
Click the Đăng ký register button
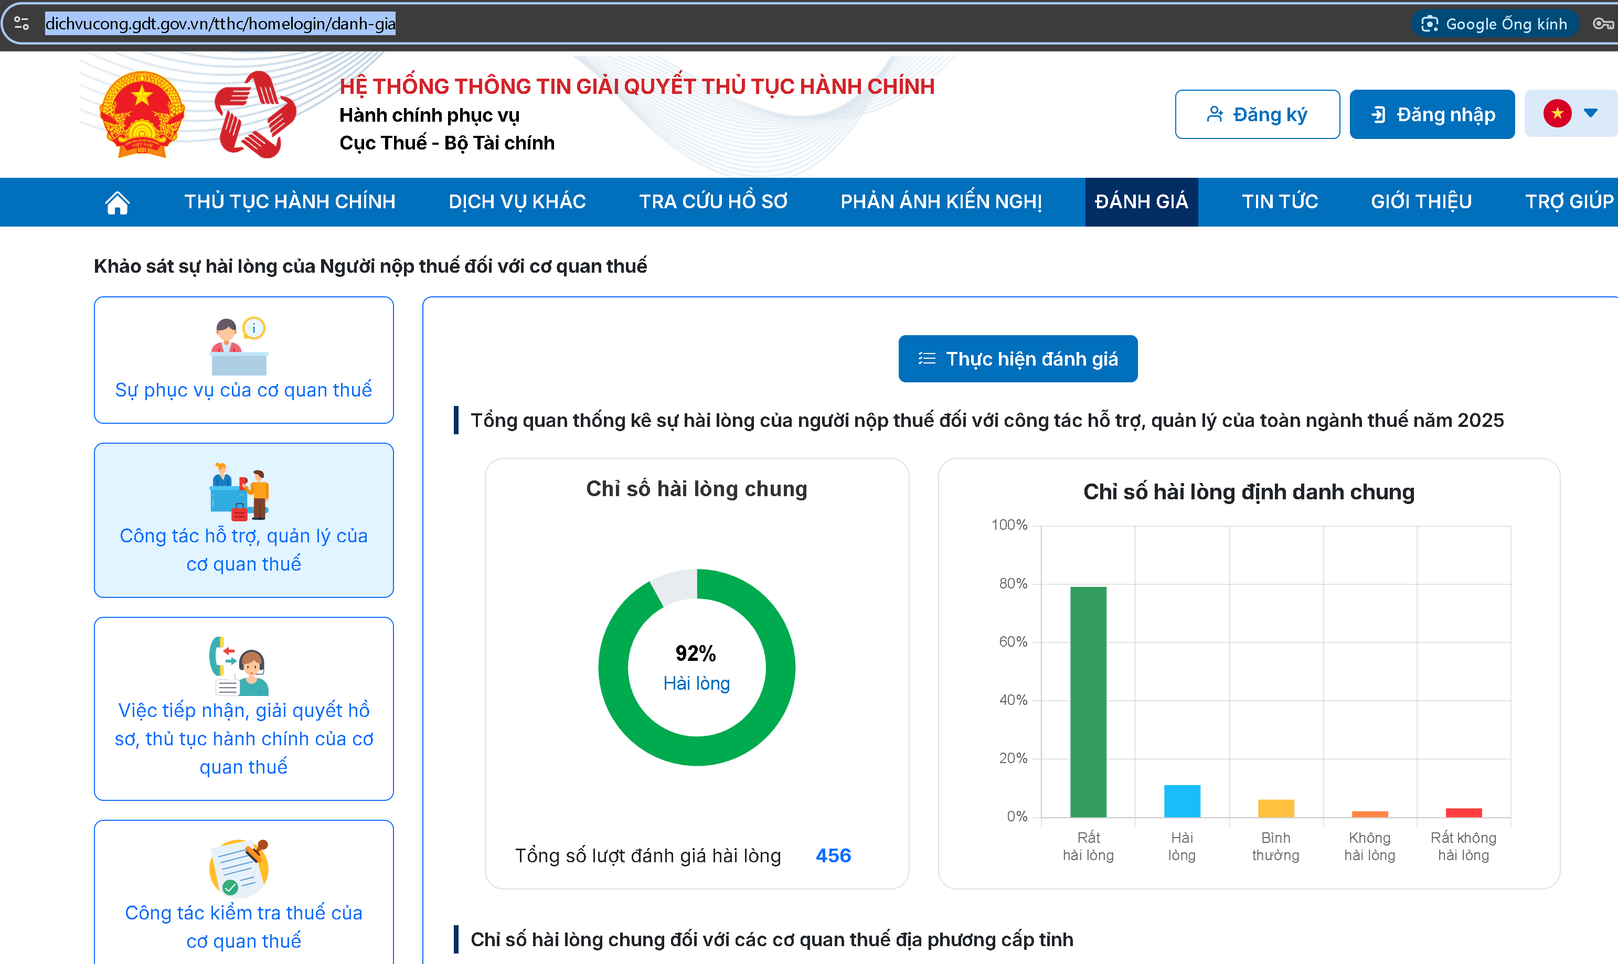(x=1257, y=114)
